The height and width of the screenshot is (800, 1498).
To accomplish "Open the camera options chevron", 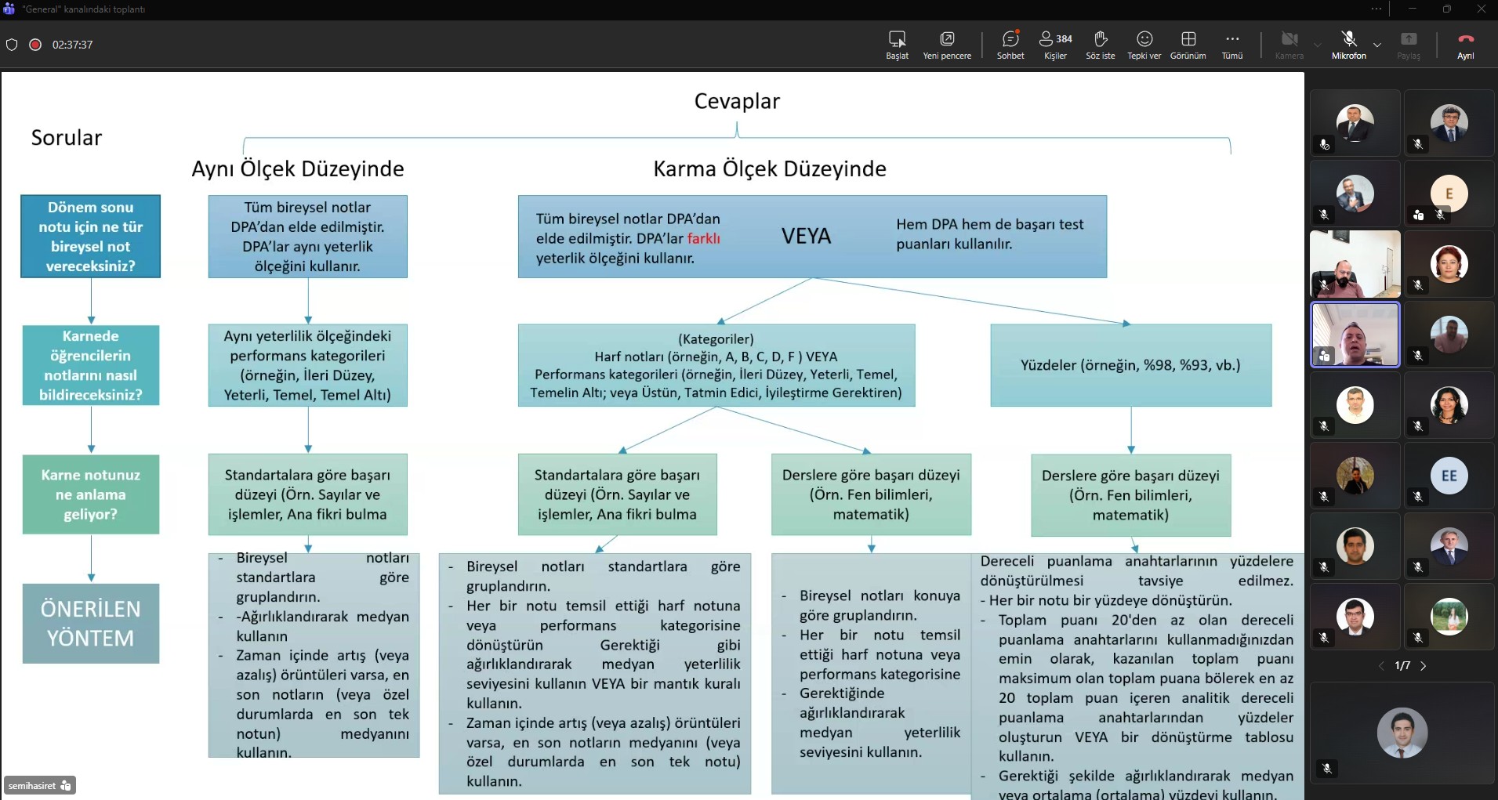I will (1317, 45).
